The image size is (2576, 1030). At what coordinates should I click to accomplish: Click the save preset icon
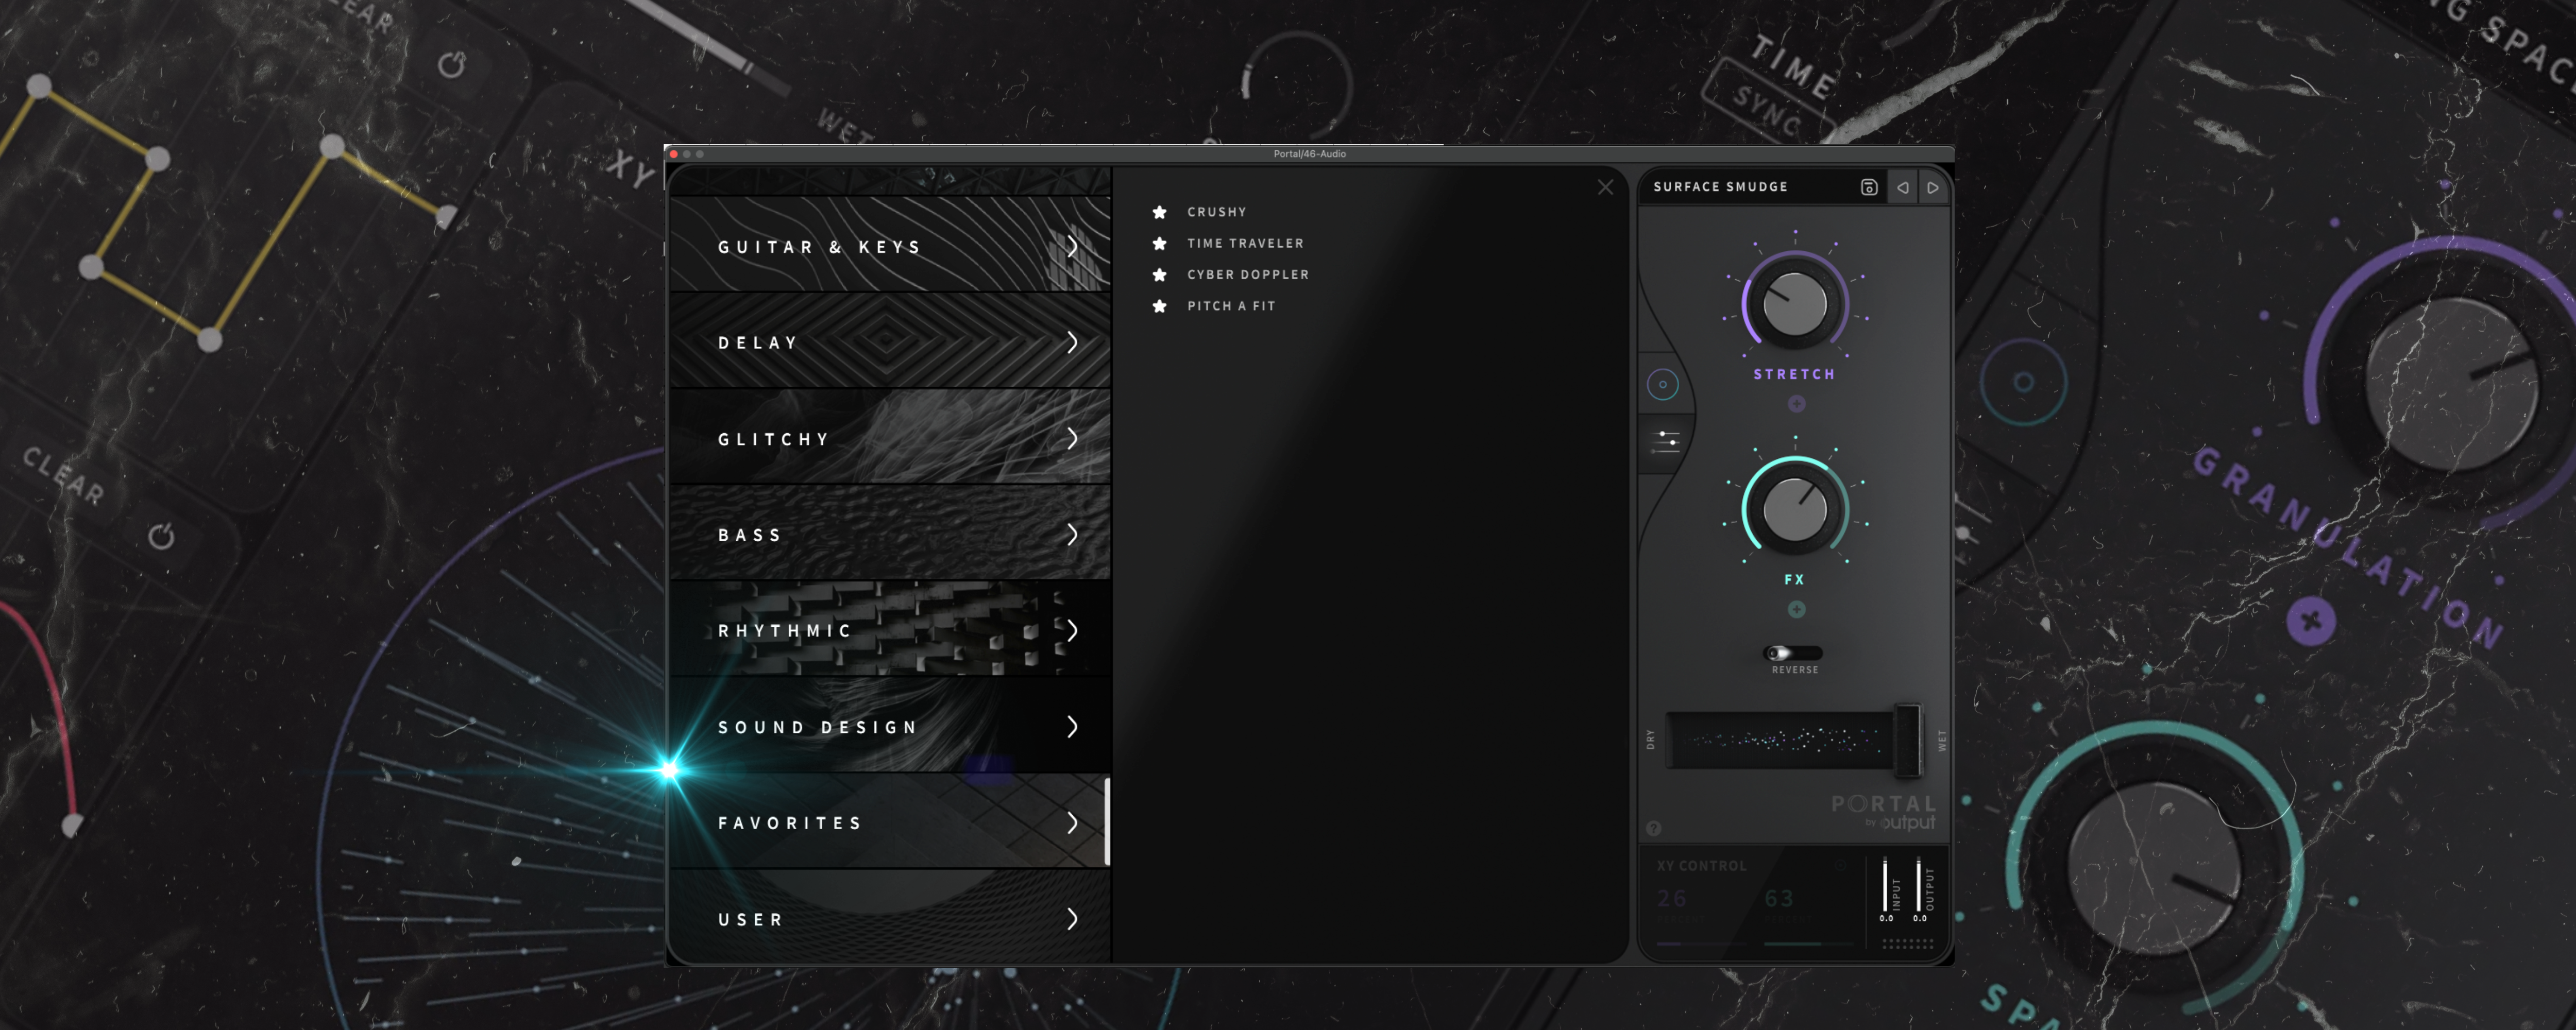(x=1868, y=187)
